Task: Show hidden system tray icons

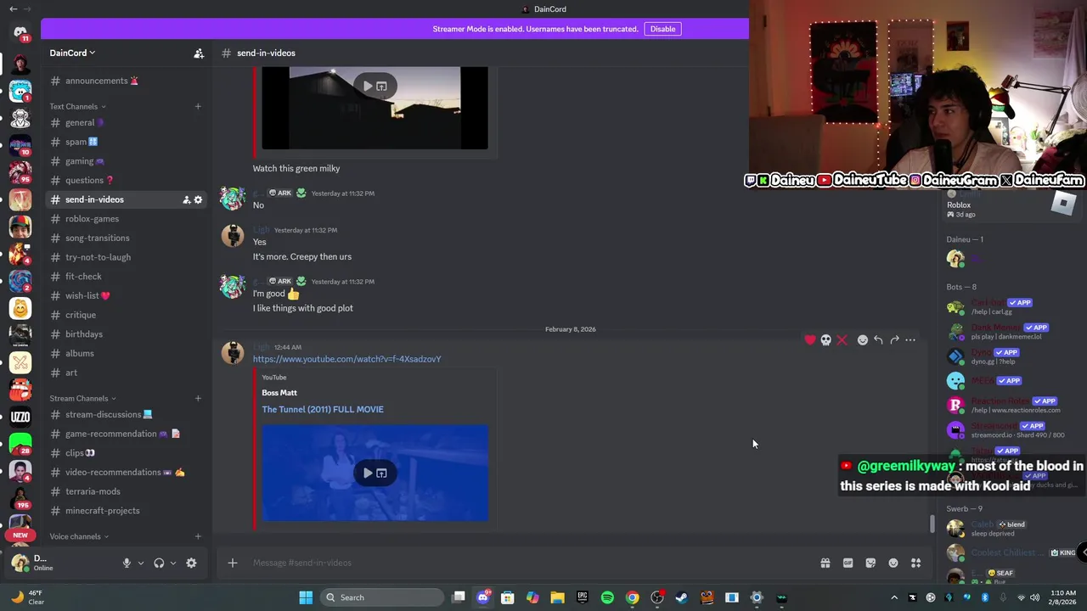Action: click(894, 597)
